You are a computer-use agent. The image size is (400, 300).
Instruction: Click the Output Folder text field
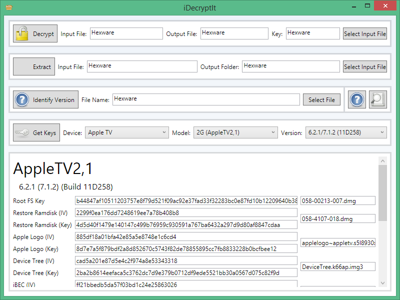(291, 66)
